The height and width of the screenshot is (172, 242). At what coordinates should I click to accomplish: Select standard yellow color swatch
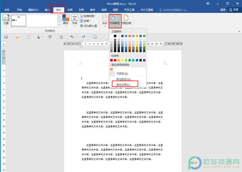tap(122, 60)
